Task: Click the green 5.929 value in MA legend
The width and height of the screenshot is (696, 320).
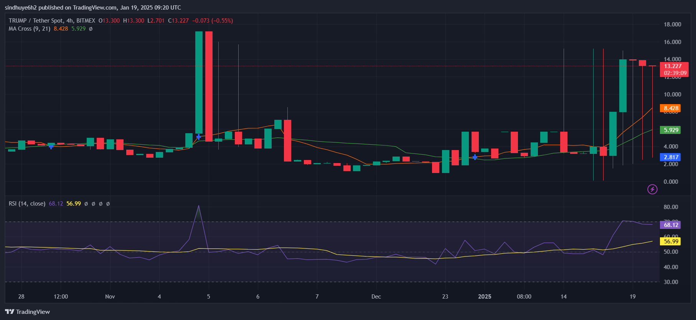Action: 79,29
